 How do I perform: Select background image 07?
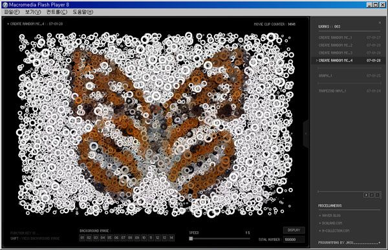click(x=124, y=238)
